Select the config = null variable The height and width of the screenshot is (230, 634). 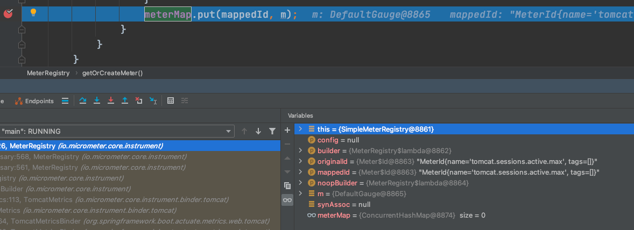(464, 140)
